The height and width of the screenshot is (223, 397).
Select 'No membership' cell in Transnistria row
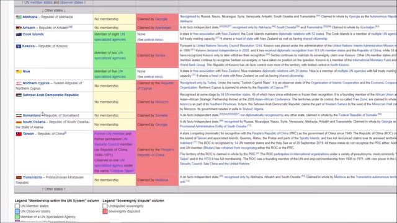point(114,180)
